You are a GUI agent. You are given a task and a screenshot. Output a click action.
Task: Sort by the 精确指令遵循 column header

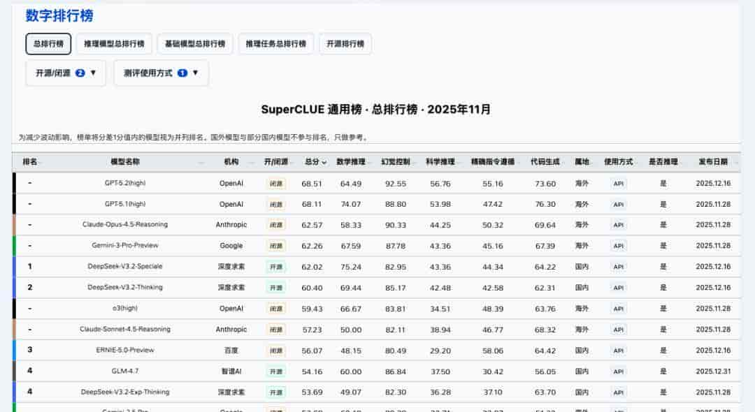(493, 162)
